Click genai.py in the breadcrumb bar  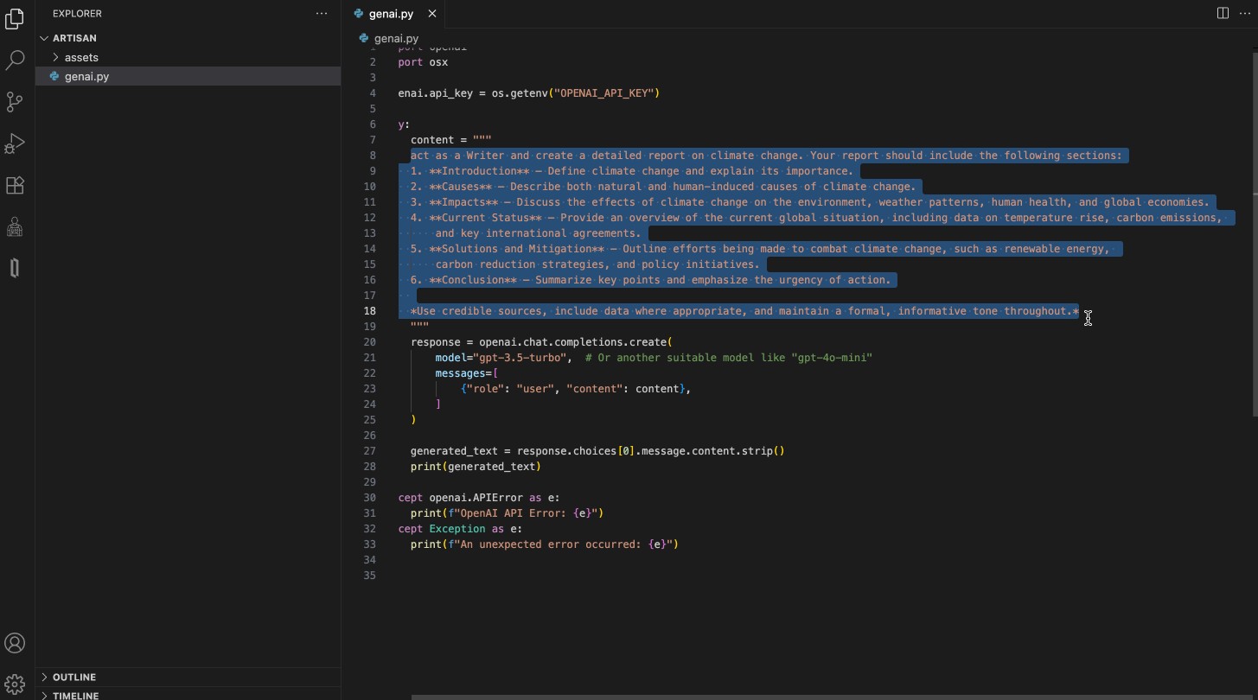[396, 38]
